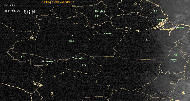
Task: Click the AP state abbreviation
Action: [x=155, y=11]
